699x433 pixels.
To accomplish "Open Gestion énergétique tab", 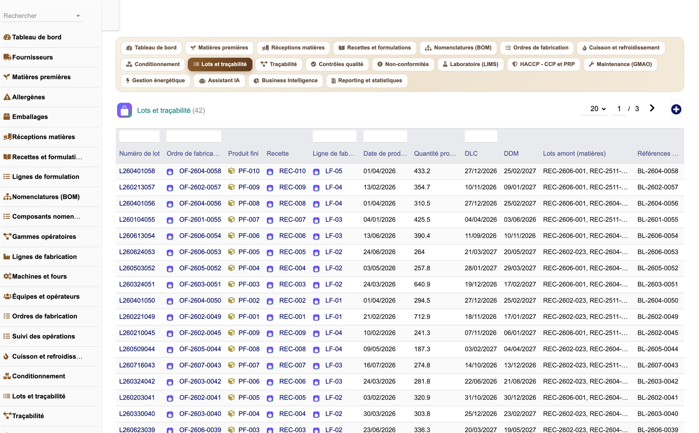I will coord(155,81).
